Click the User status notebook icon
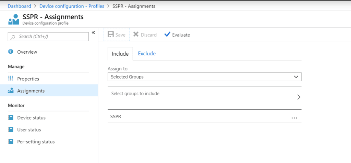The height and width of the screenshot is (163, 351). coord(11,130)
